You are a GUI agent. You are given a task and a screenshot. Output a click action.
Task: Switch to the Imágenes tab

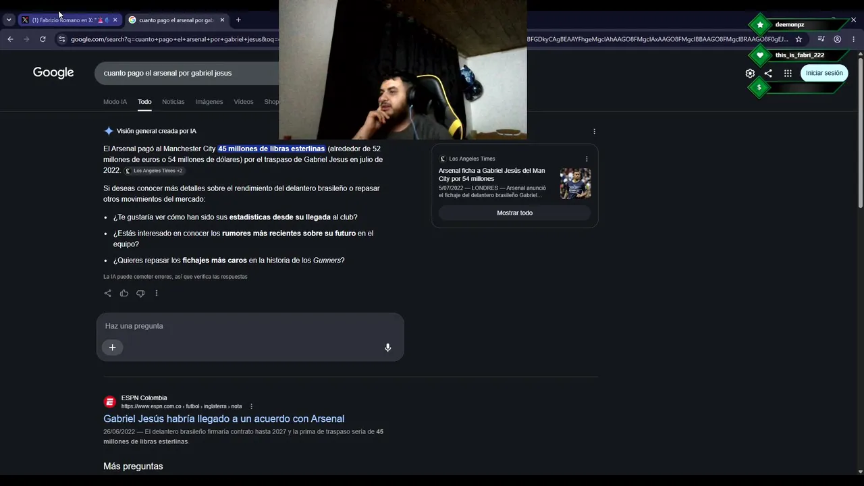click(209, 102)
